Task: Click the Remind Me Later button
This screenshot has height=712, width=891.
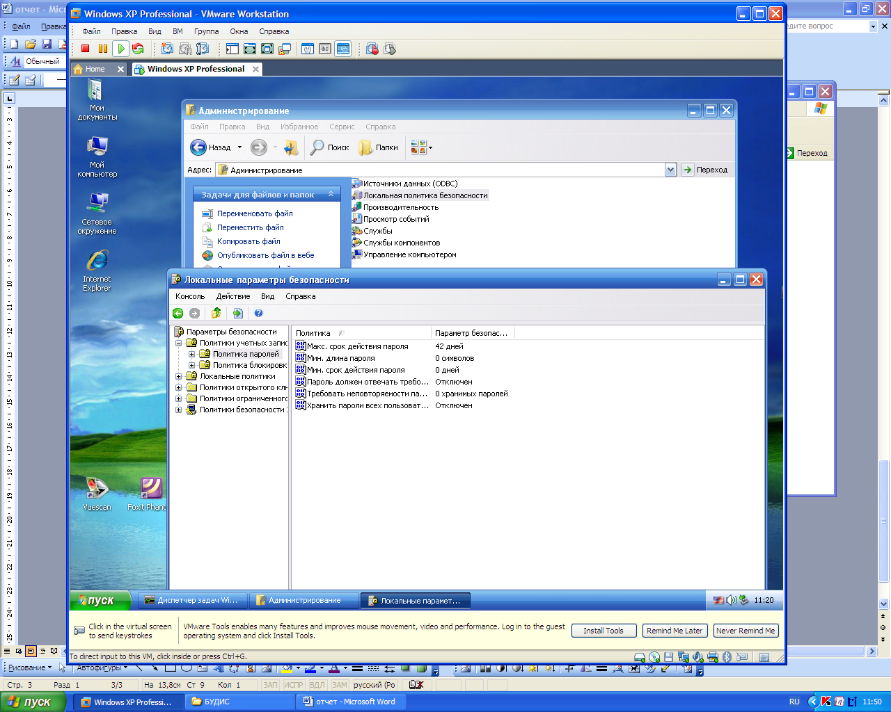Action: click(675, 631)
